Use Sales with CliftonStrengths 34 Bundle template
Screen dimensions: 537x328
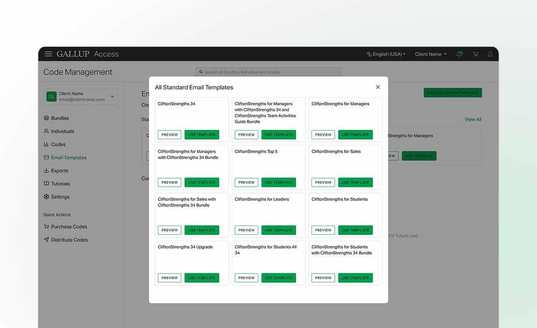tap(202, 230)
